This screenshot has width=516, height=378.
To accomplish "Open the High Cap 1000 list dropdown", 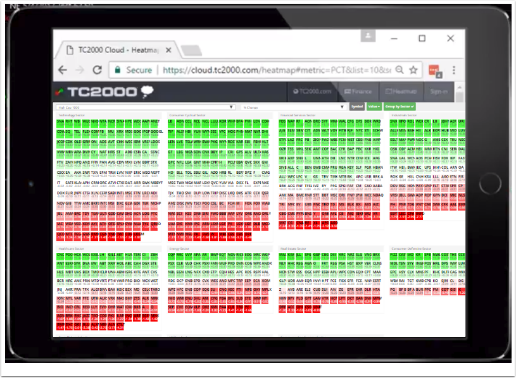I will click(145, 107).
